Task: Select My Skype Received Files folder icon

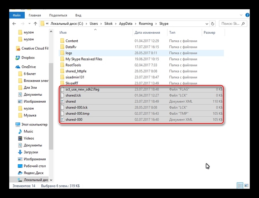Action: click(x=62, y=59)
